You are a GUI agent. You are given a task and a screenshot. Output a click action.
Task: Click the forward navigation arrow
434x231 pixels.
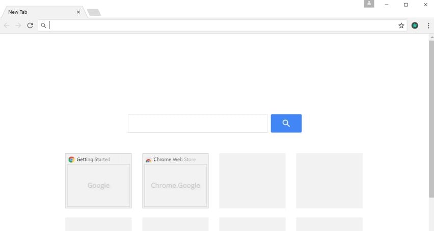pyautogui.click(x=18, y=25)
